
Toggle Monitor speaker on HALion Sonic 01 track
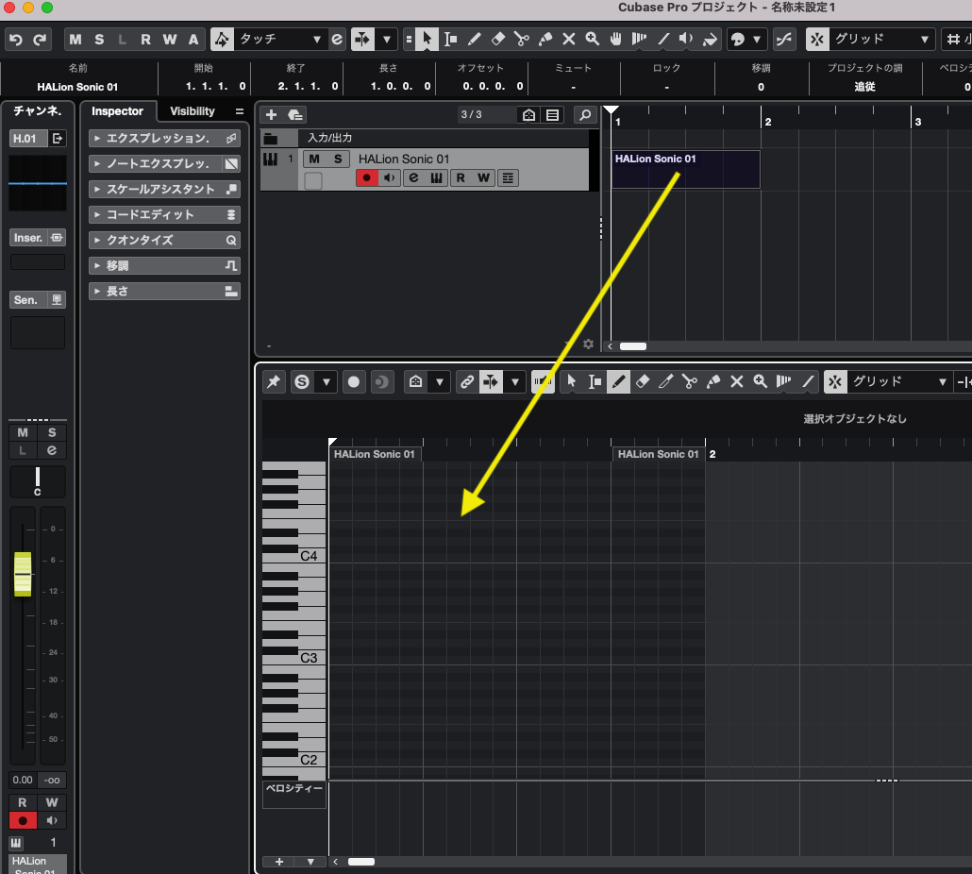pos(390,178)
